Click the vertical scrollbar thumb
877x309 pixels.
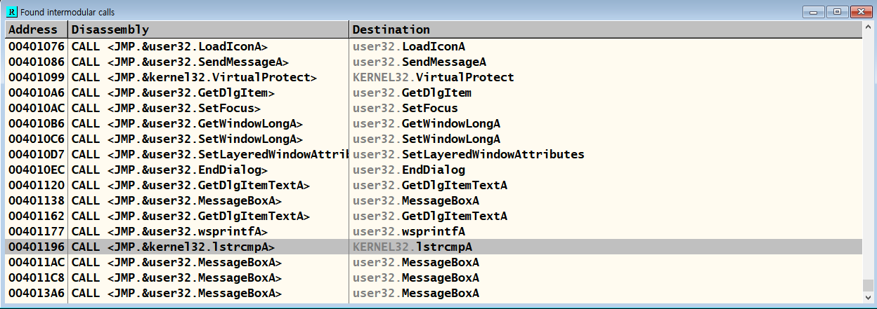click(x=869, y=287)
